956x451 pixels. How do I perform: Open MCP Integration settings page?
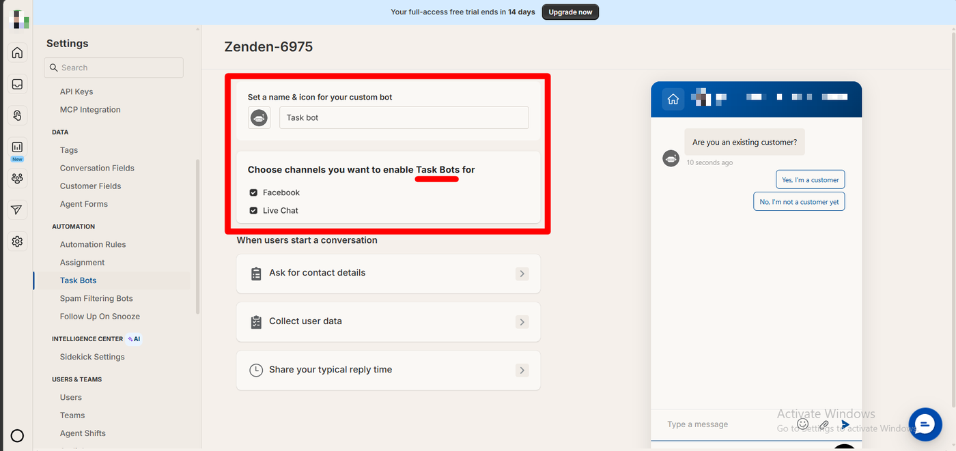(x=90, y=109)
